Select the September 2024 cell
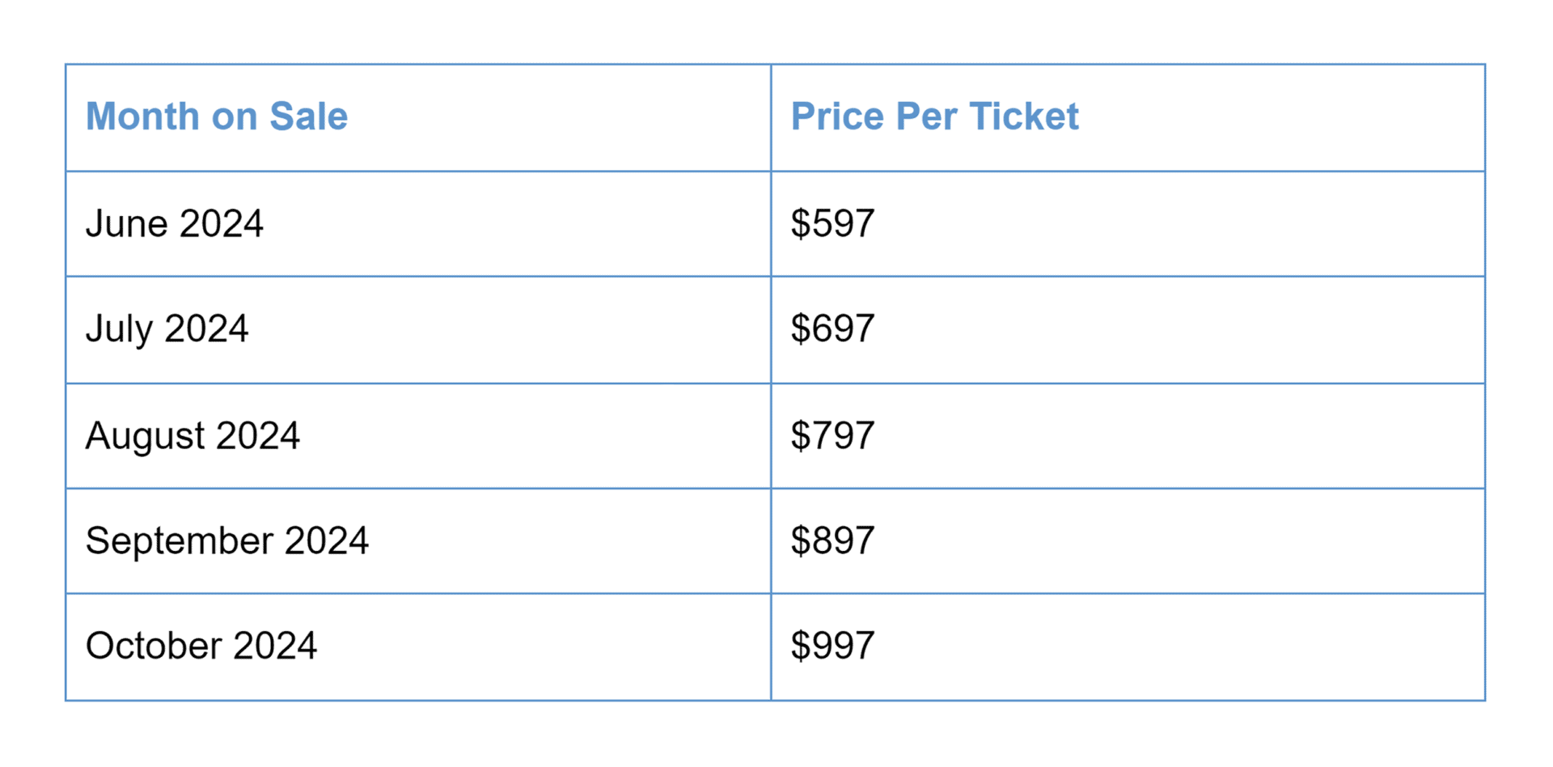Screen dimensions: 1553x767 pos(227,540)
